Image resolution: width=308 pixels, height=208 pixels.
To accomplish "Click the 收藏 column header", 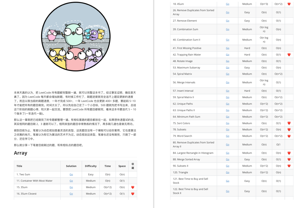I will (x=133, y=166).
